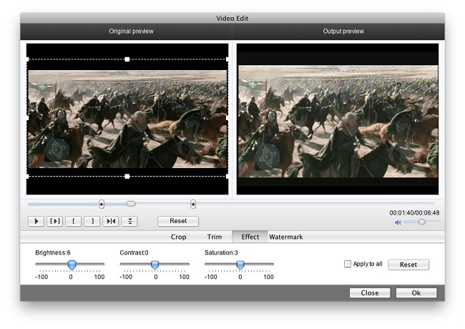Switch to the Trim tab
The image size is (465, 329).
(215, 237)
